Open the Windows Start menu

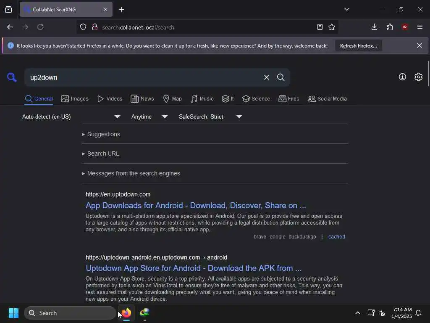tap(13, 313)
